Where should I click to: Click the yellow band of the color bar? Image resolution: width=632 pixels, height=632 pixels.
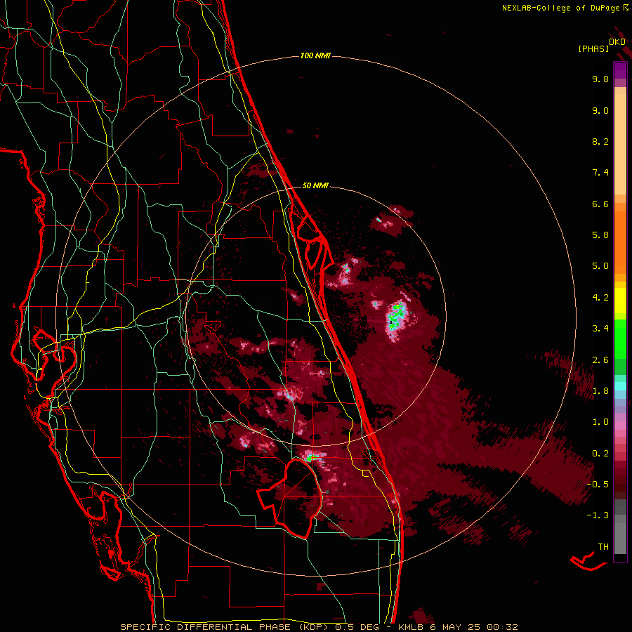tap(620, 301)
